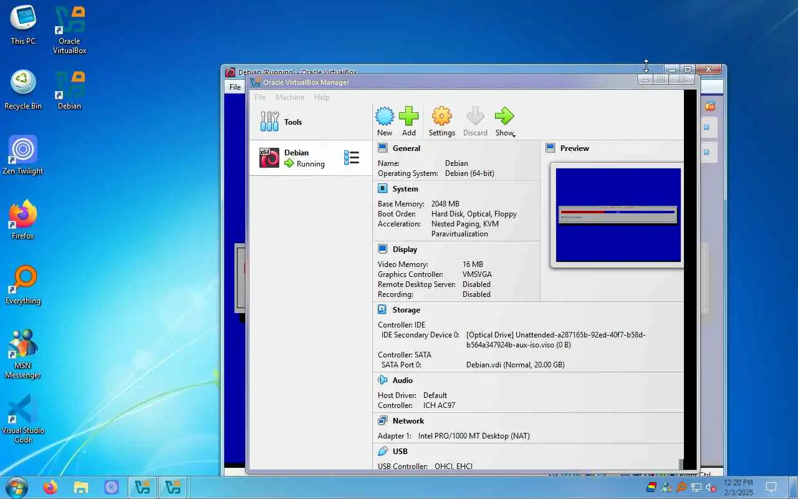Click the optical drive Unattended viso entry
The image size is (798, 499).
[555, 340]
